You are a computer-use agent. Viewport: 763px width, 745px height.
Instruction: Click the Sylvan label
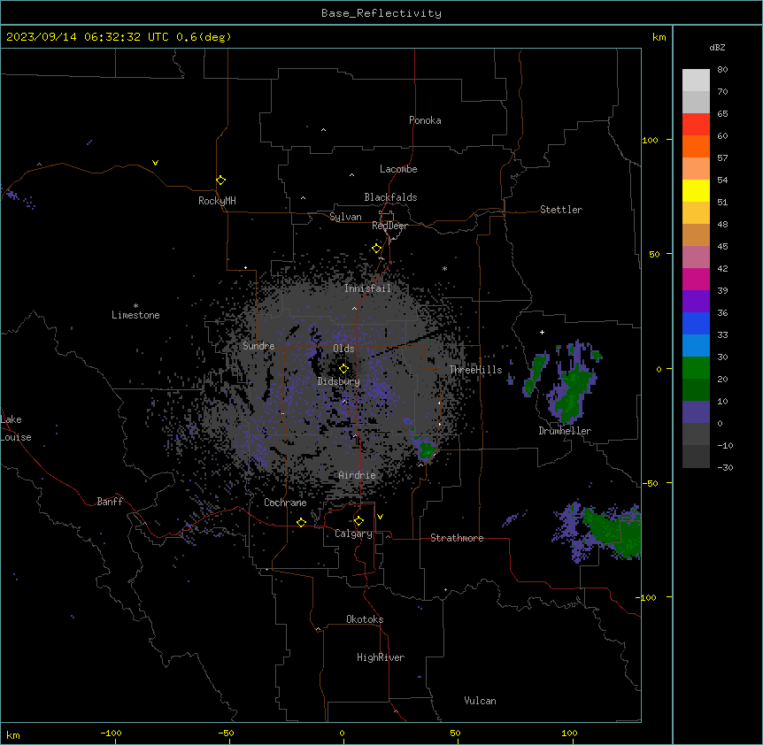point(345,217)
